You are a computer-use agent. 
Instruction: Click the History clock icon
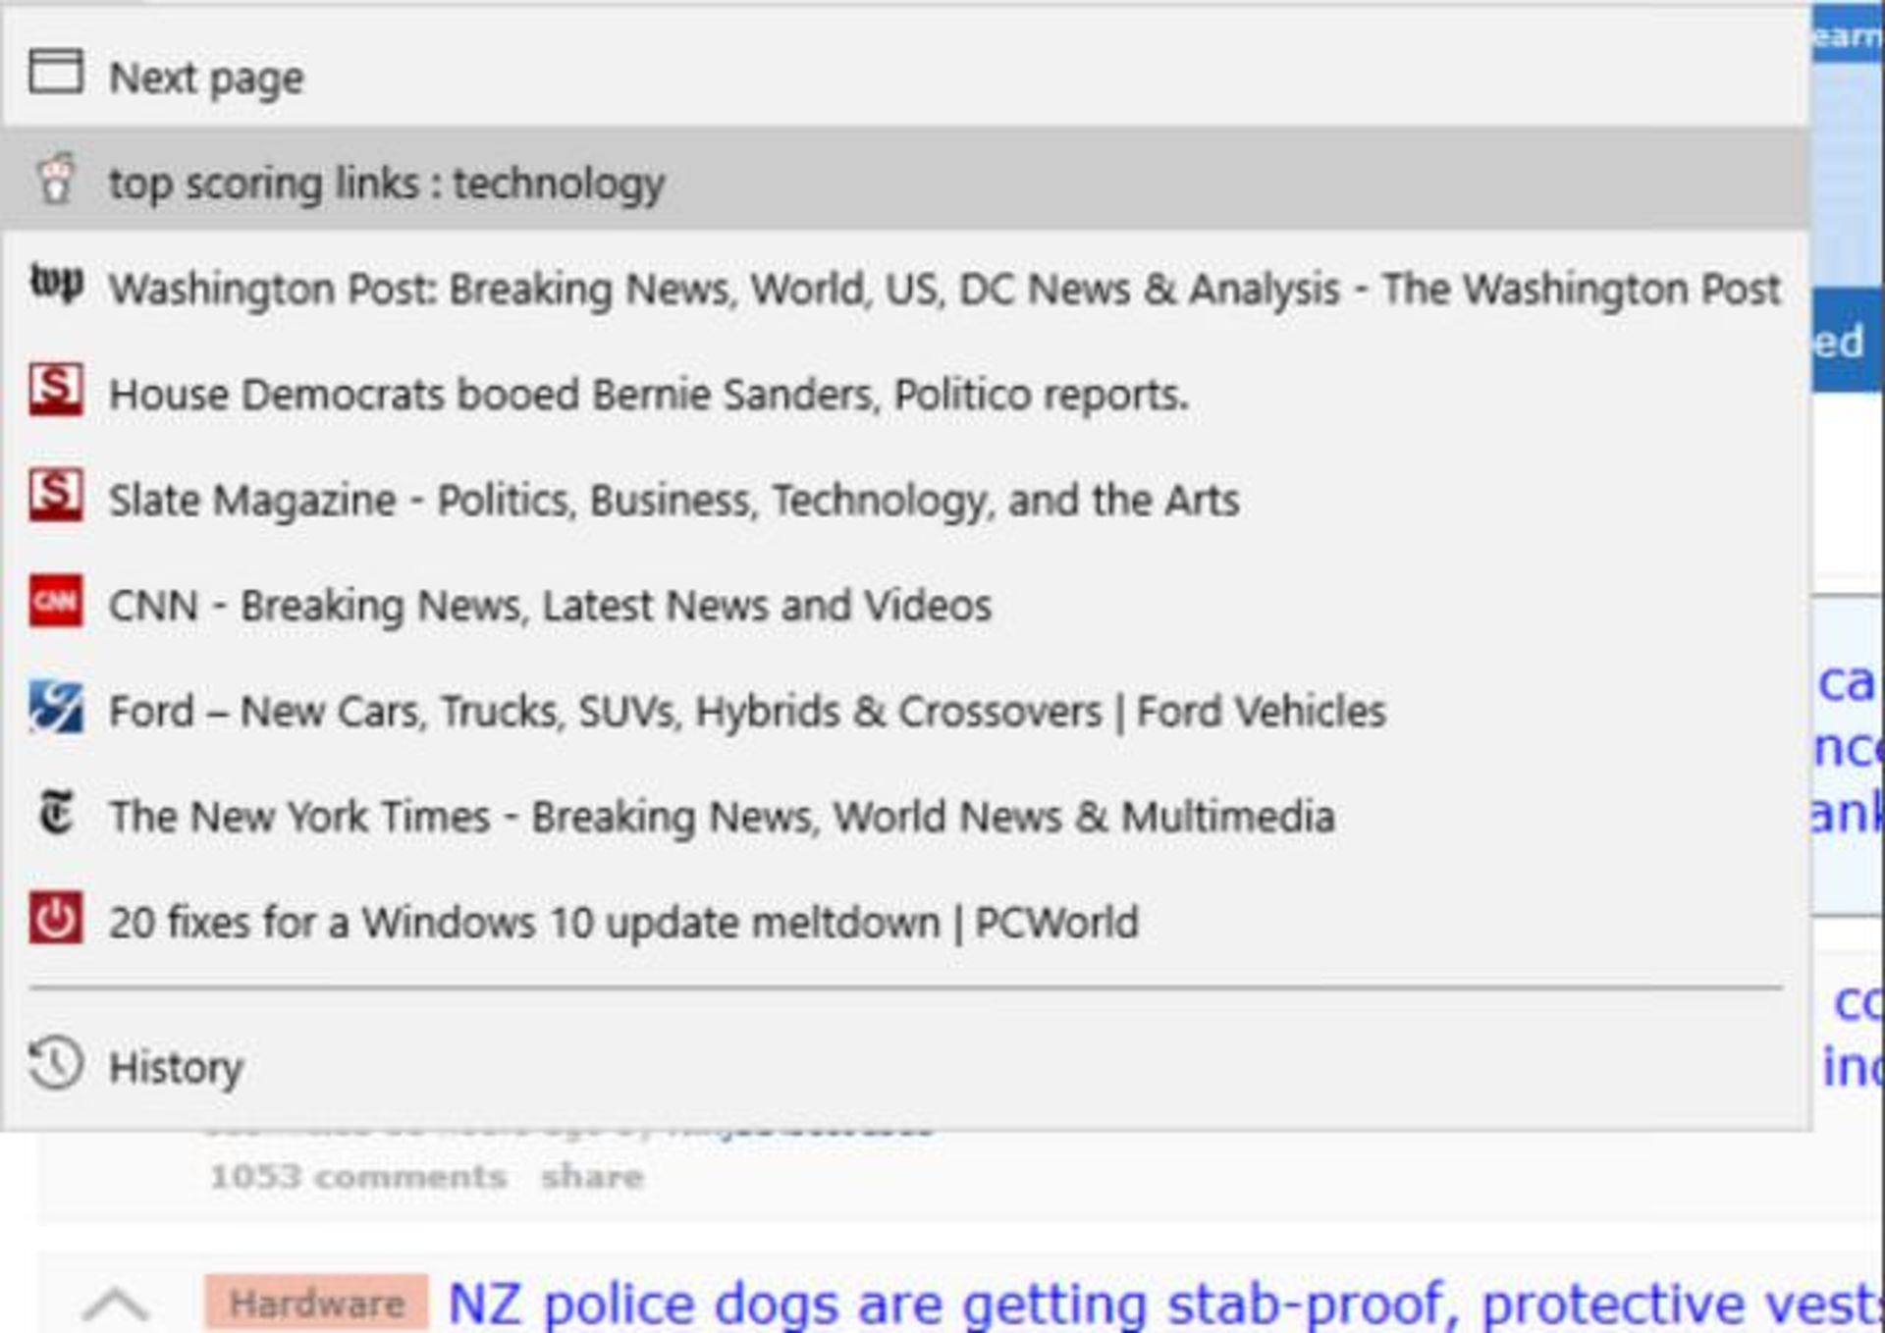[55, 1063]
